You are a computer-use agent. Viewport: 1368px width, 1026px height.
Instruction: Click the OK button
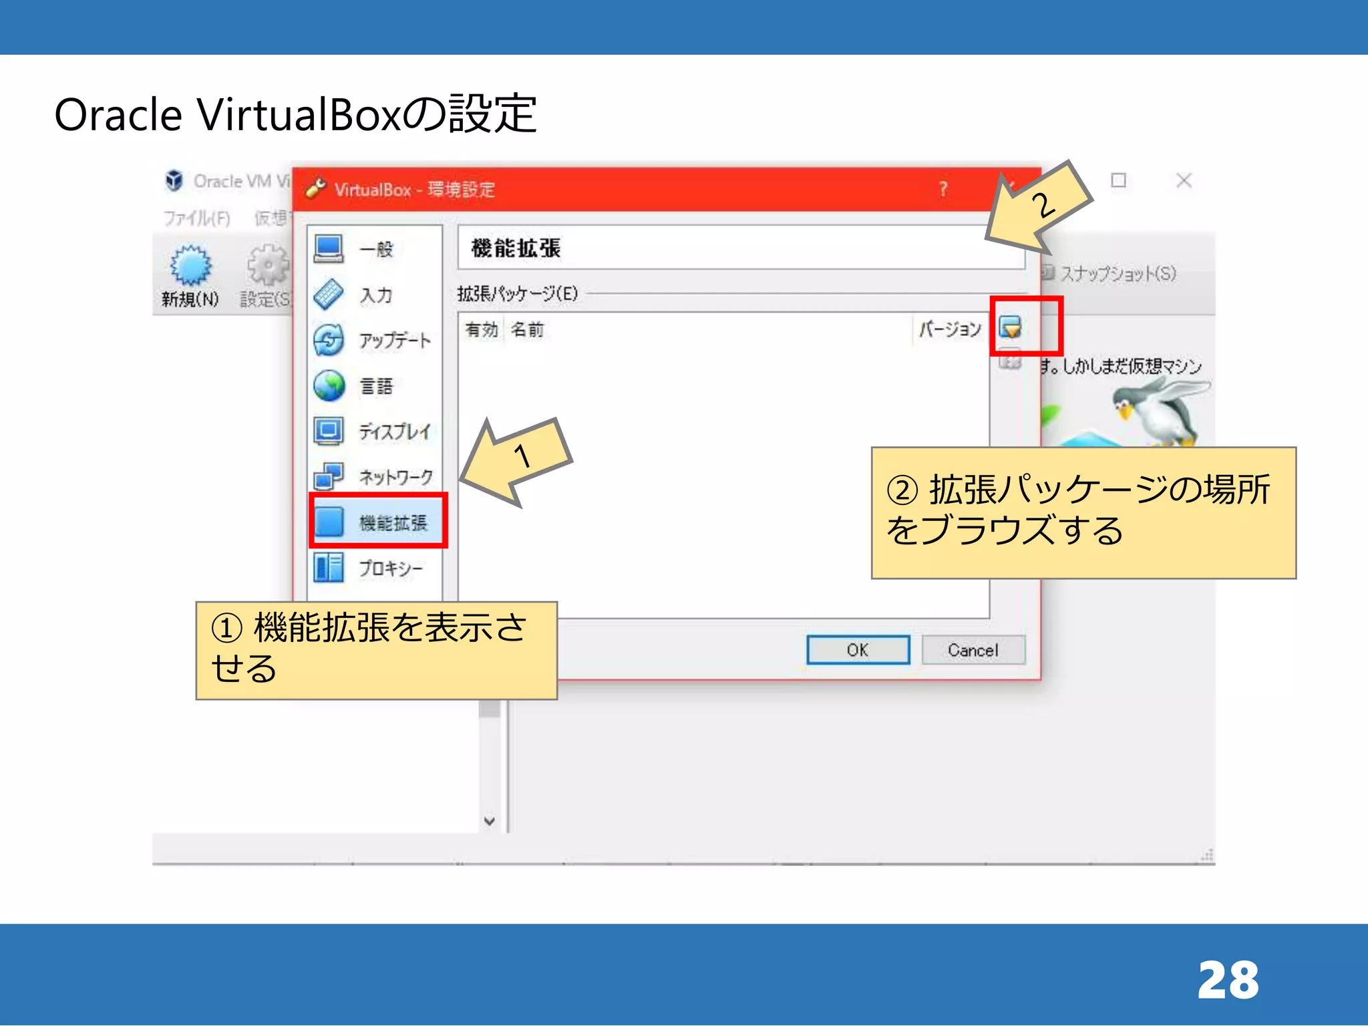[858, 650]
